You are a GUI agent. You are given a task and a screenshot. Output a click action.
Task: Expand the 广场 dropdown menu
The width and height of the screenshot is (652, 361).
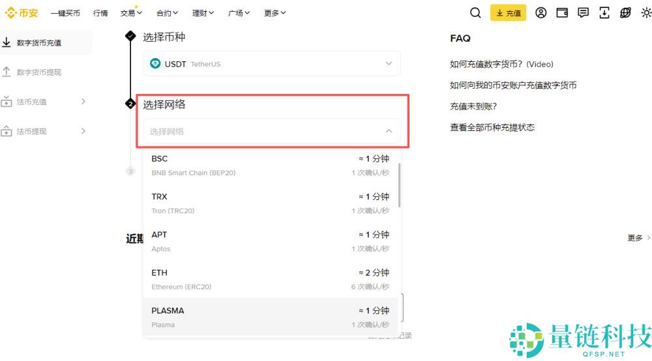pos(239,13)
